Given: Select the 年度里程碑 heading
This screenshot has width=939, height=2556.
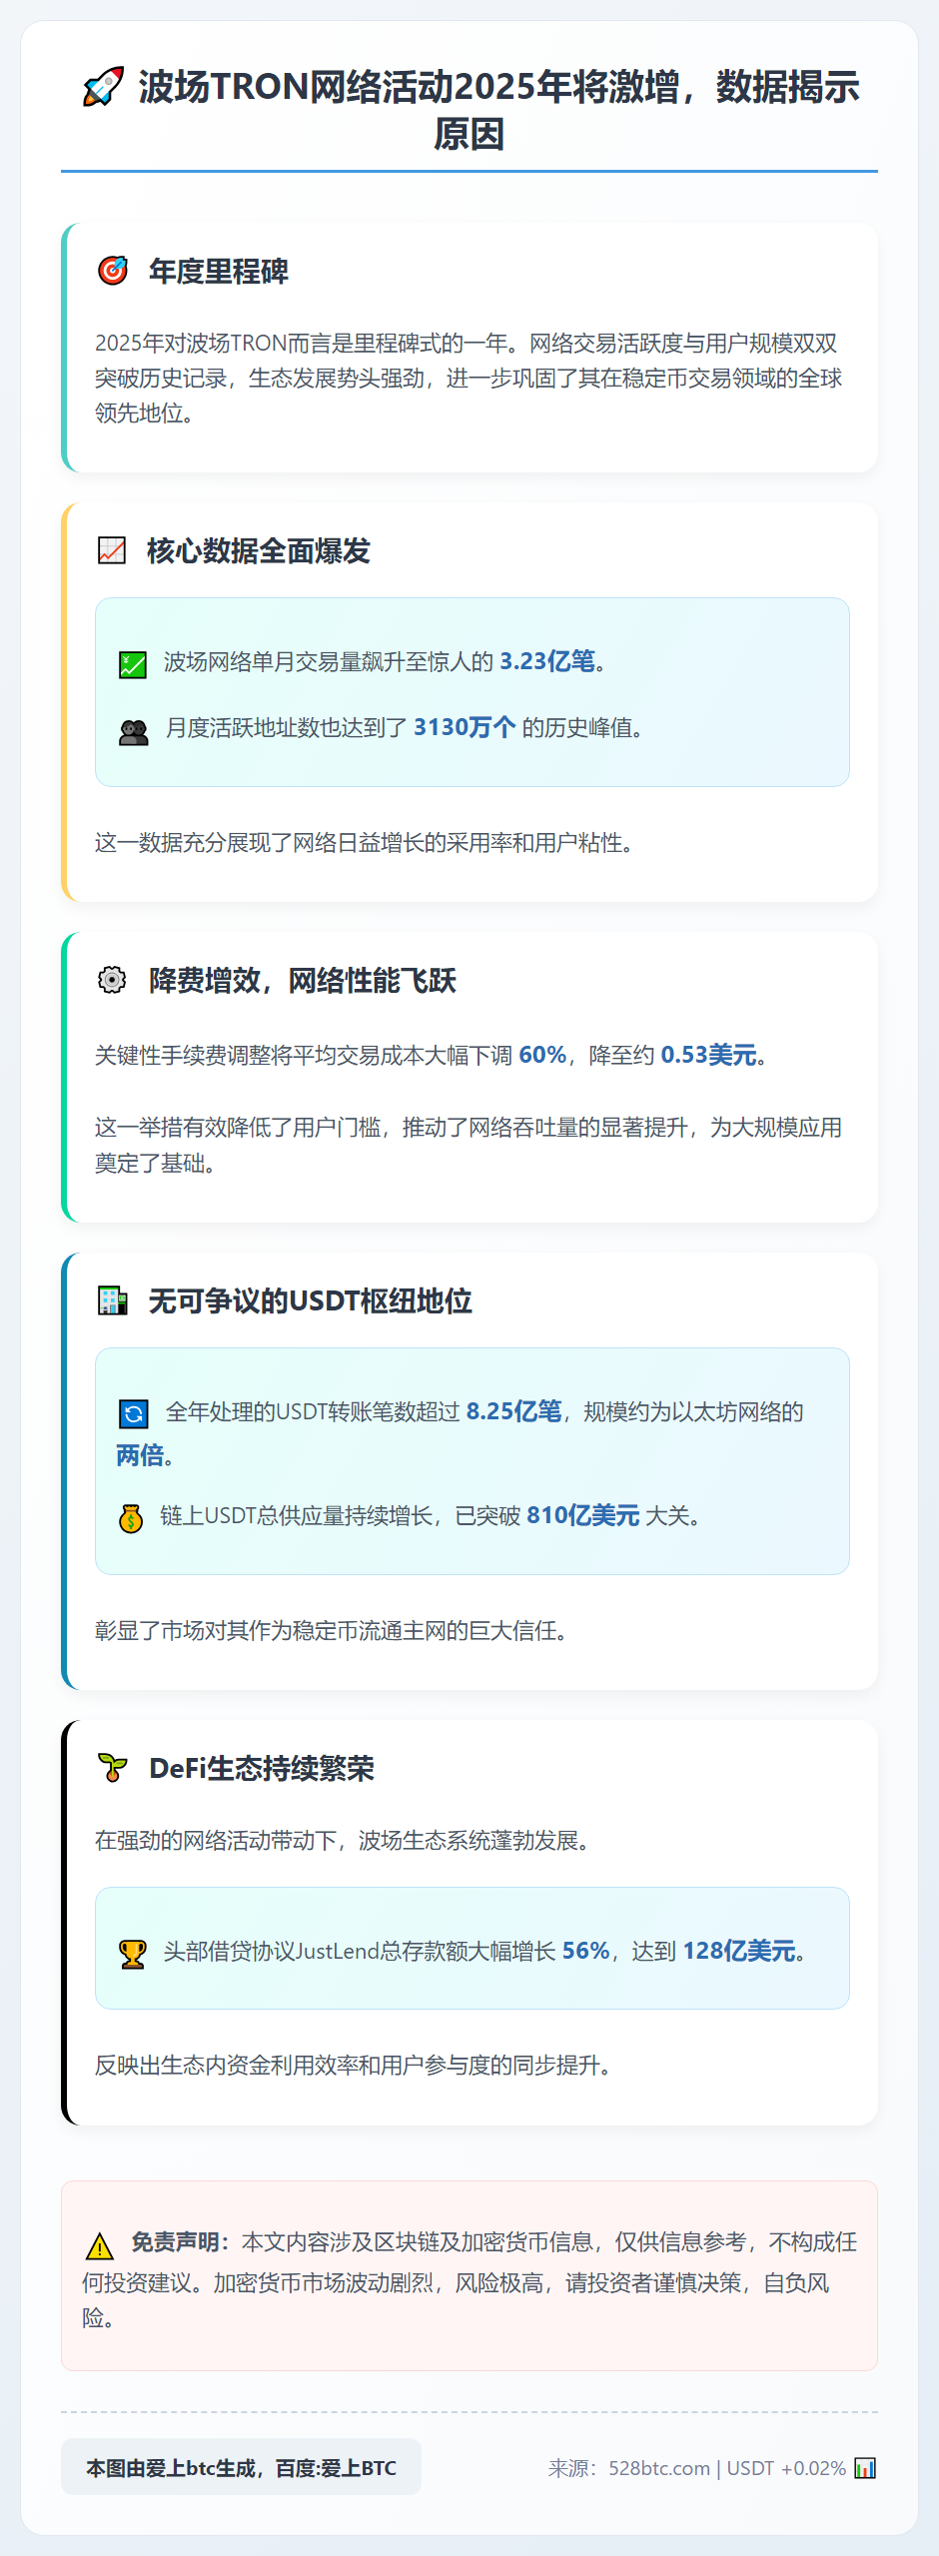Looking at the screenshot, I should (219, 271).
